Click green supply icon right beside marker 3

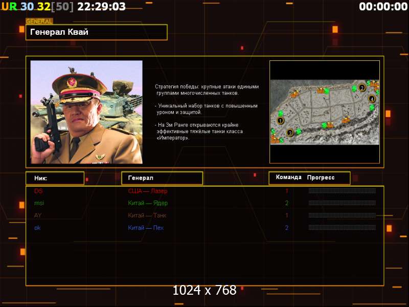tap(299, 131)
